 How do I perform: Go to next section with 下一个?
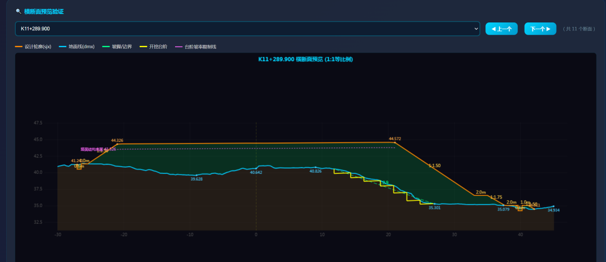tap(540, 29)
